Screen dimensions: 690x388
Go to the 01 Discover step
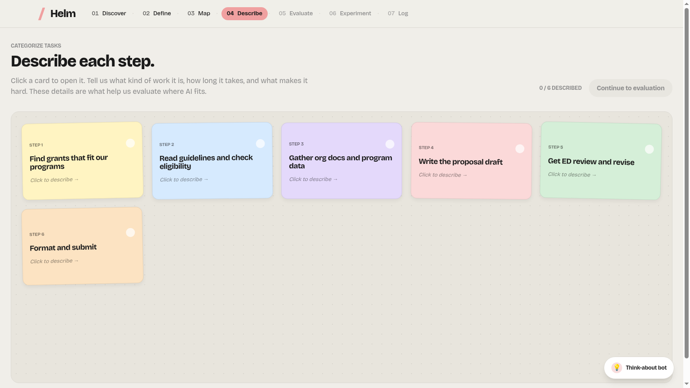click(x=109, y=13)
